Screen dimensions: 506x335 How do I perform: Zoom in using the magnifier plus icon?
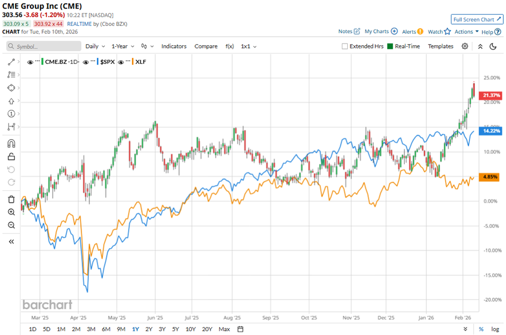[x=11, y=212]
